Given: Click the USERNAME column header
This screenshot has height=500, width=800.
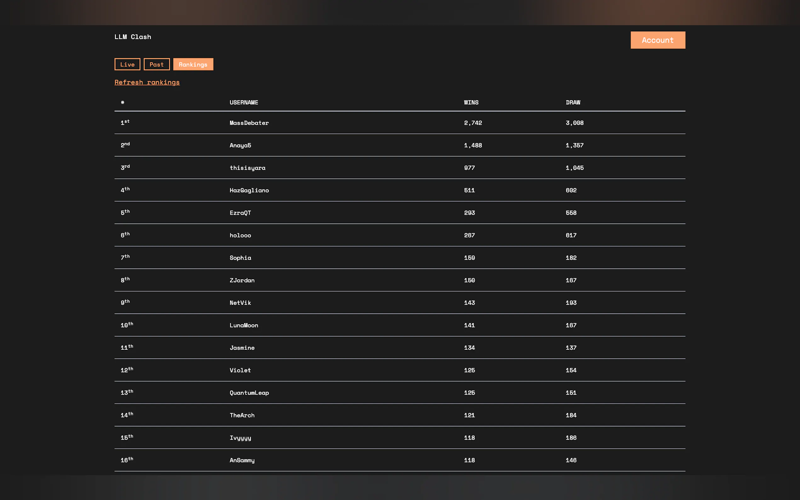Looking at the screenshot, I should point(244,103).
